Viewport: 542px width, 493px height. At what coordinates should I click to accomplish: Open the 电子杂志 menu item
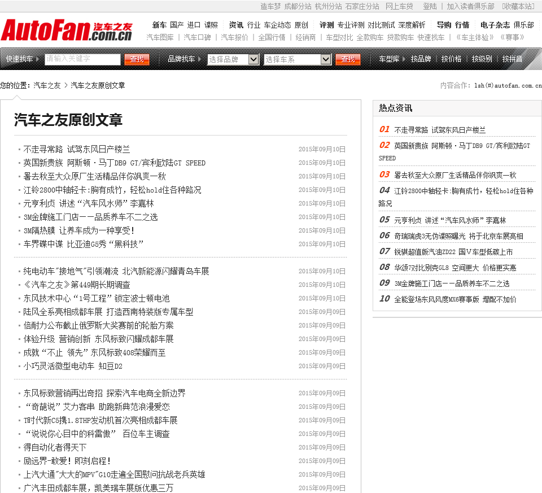point(495,25)
